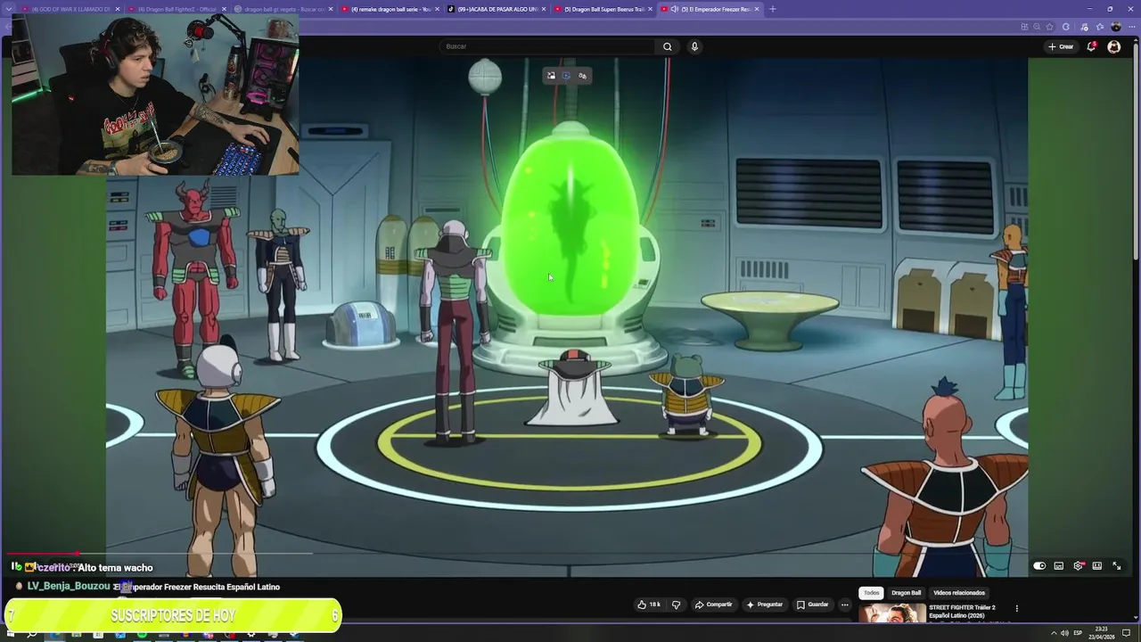Open Windows notification center icon
The image size is (1141, 642).
point(1126,633)
